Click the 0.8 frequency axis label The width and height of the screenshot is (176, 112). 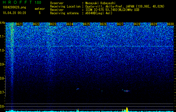click(x=2, y=78)
